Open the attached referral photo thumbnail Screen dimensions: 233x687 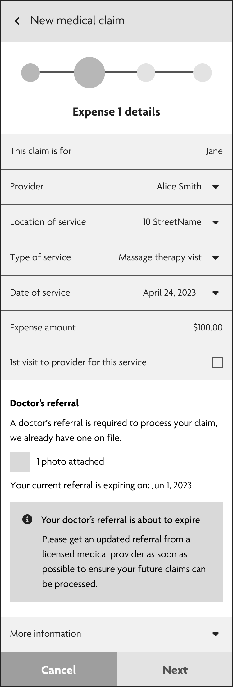[20, 462]
